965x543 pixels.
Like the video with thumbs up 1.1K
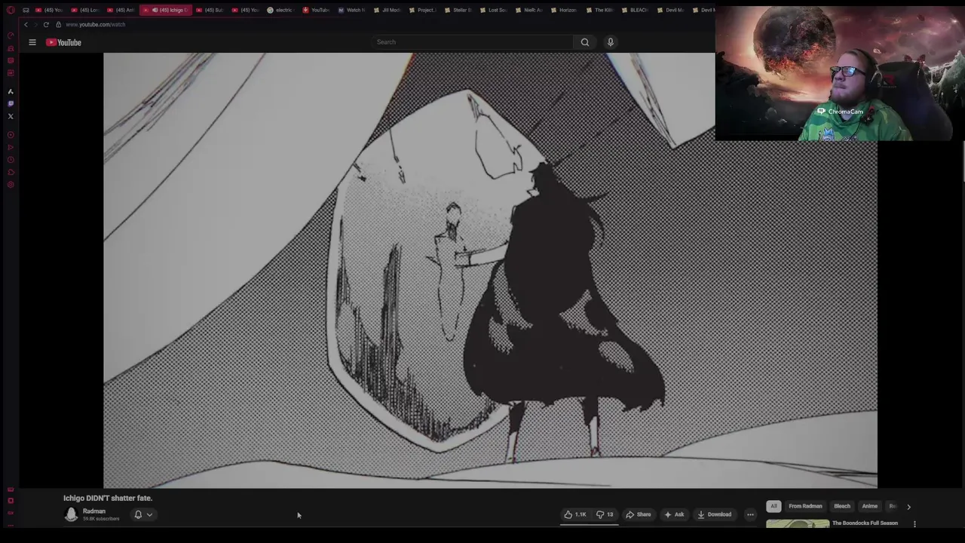(x=575, y=514)
